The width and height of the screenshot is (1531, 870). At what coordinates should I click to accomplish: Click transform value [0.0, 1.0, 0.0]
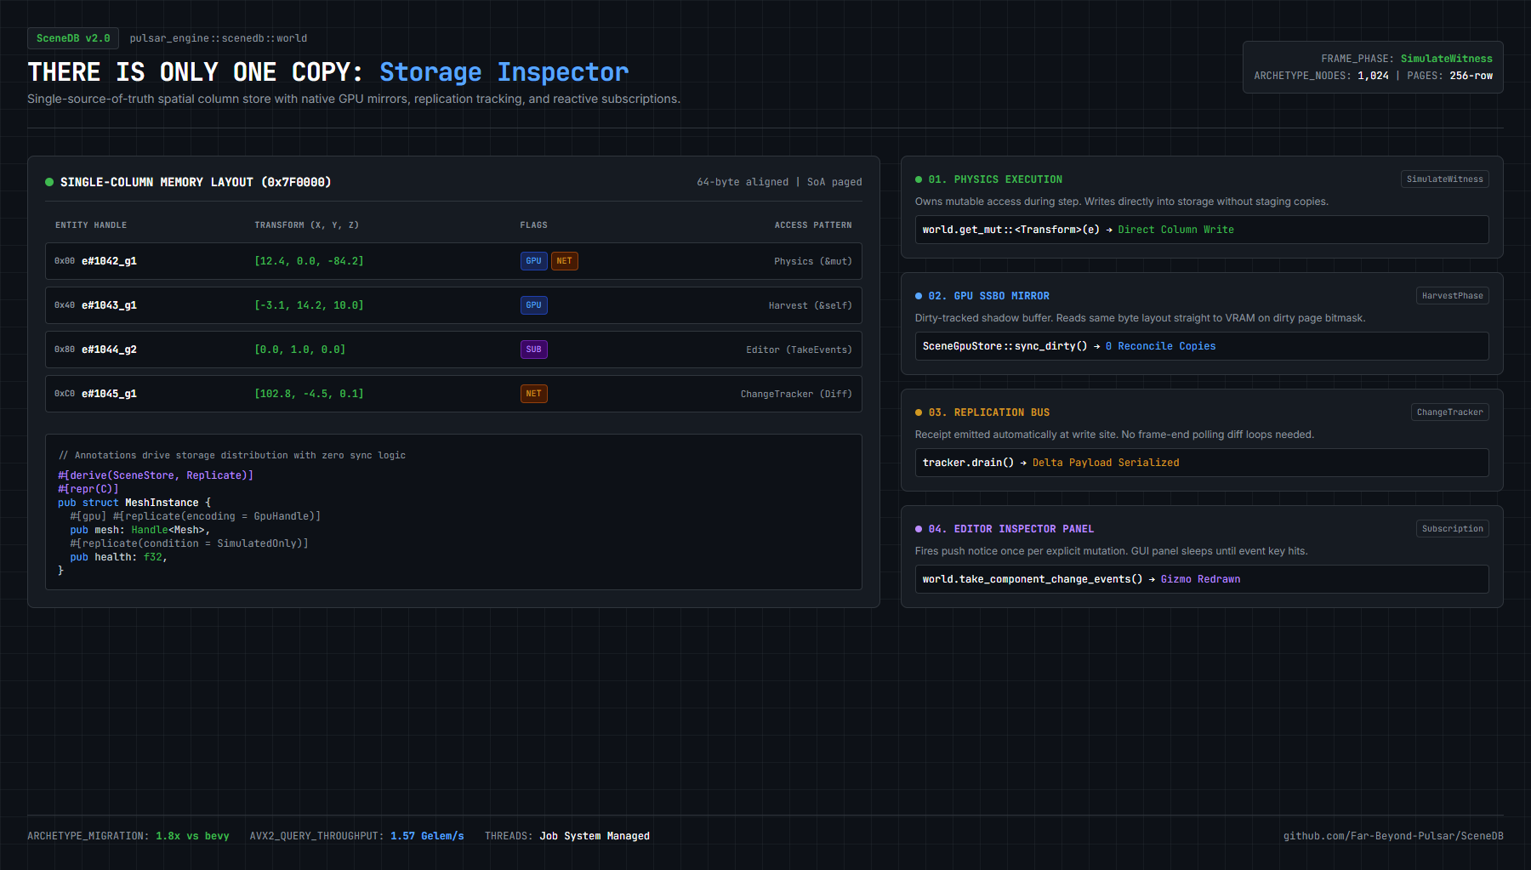[x=299, y=350]
